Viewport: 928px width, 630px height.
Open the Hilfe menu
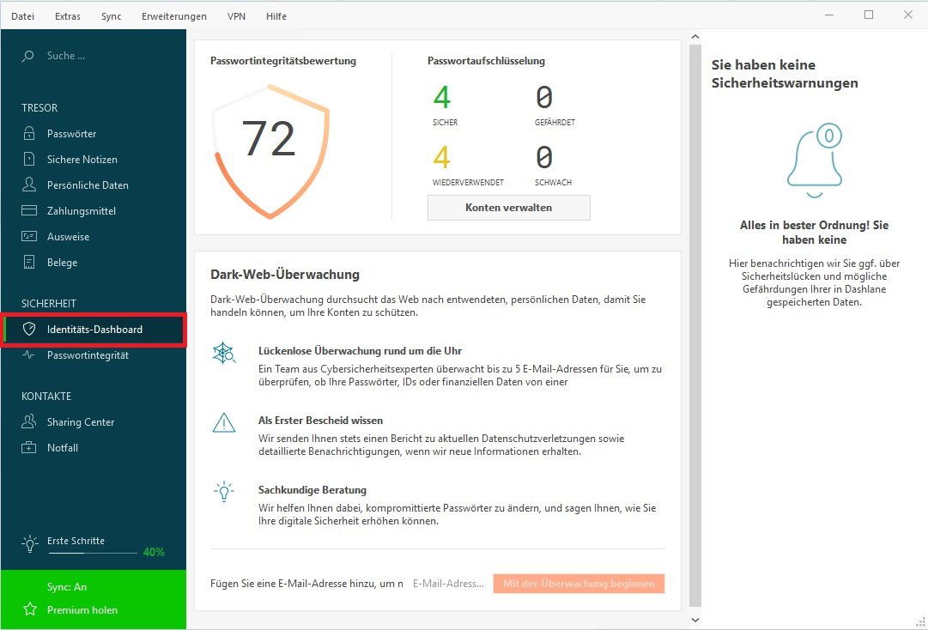[276, 16]
